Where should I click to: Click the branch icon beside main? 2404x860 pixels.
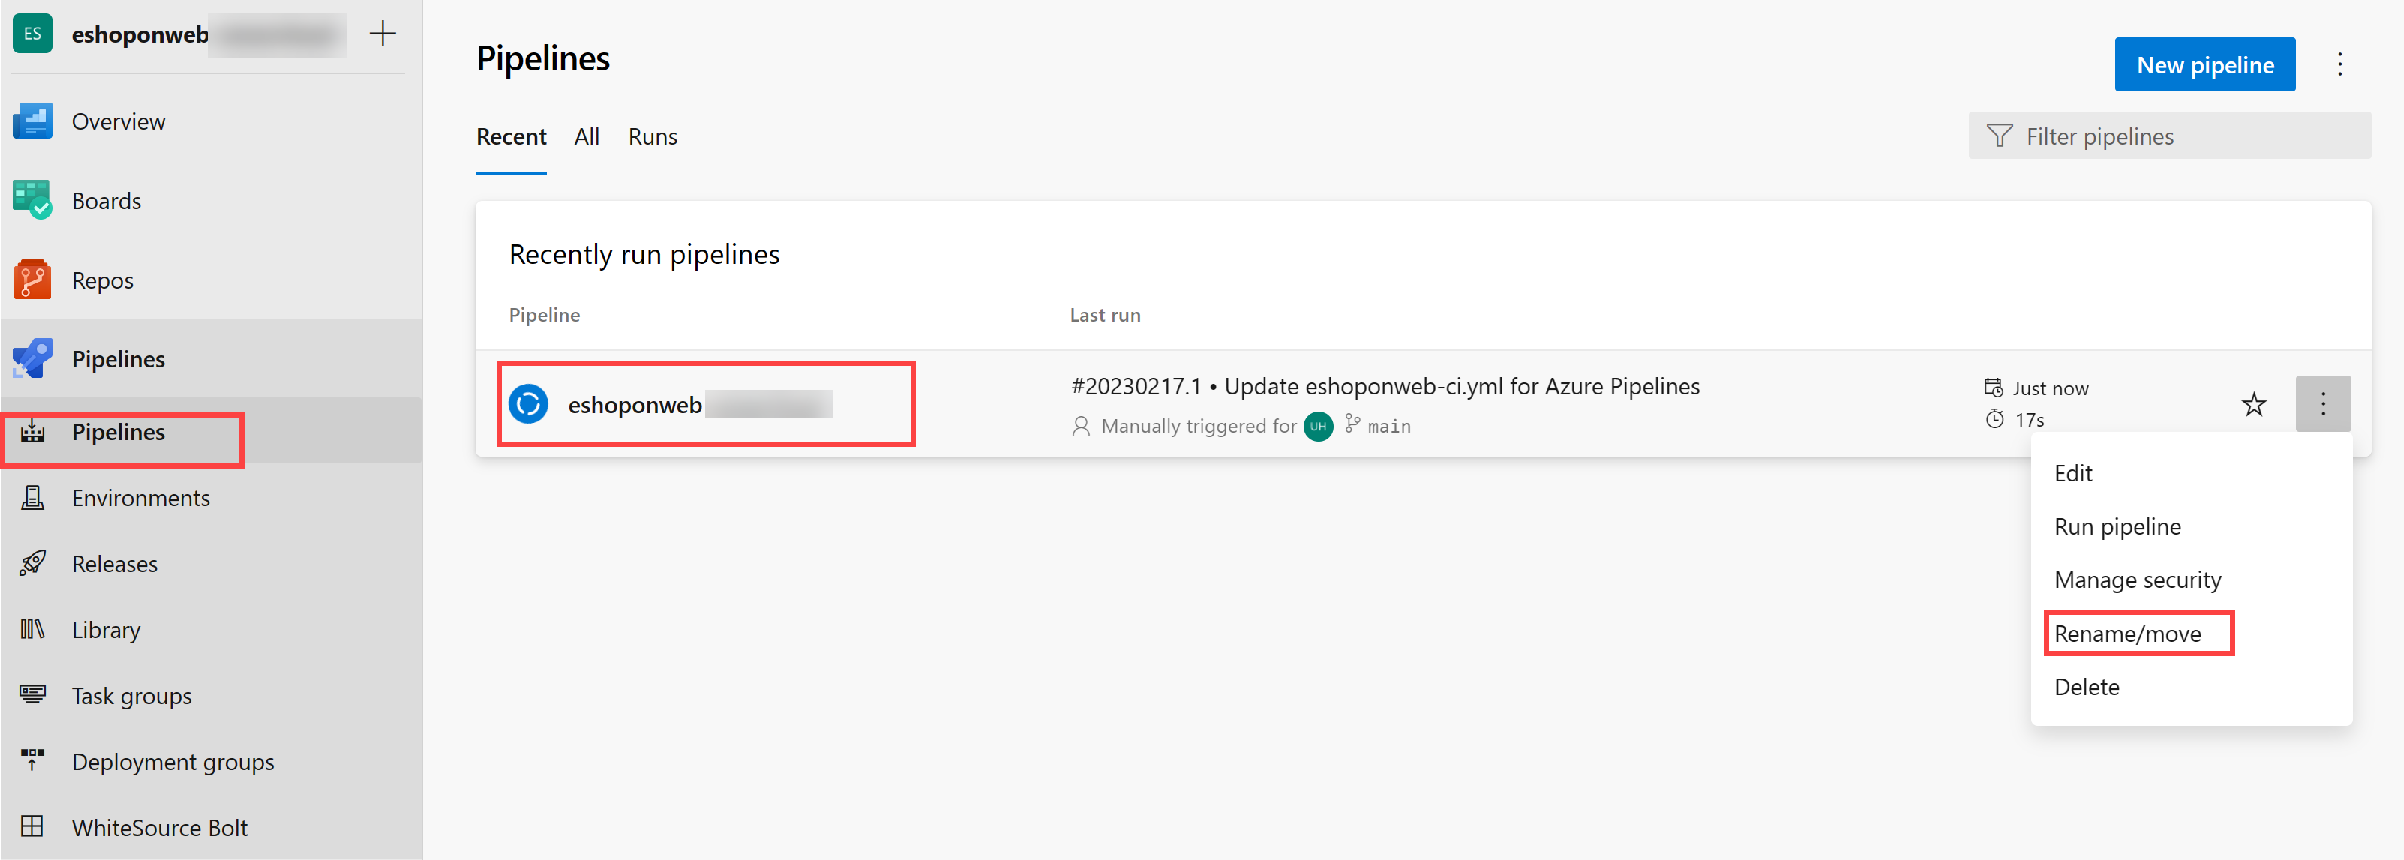pyautogui.click(x=1352, y=425)
